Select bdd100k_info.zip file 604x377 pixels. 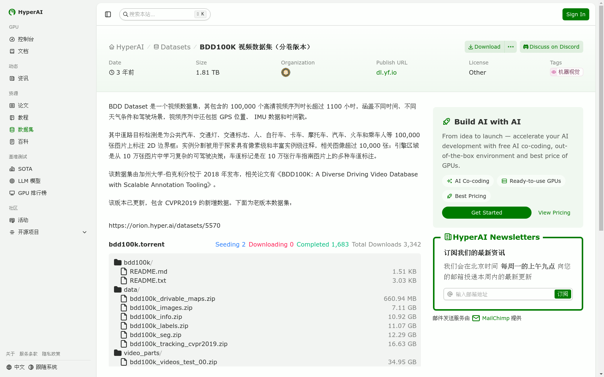point(265,317)
